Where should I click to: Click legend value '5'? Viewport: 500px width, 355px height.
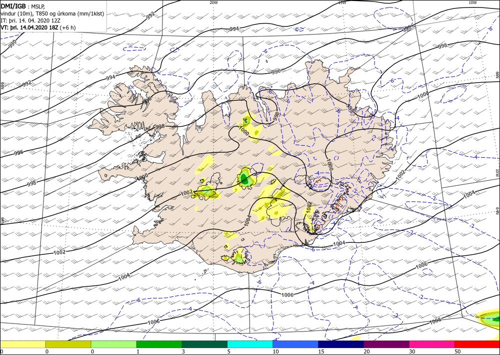228,351
